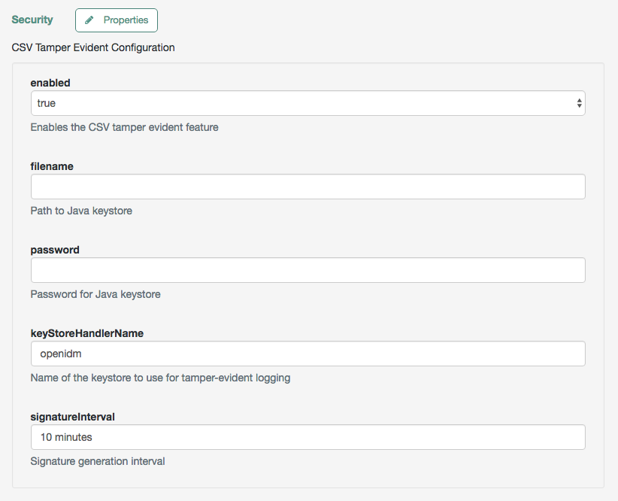Open the enabled dropdown showing true
This screenshot has height=501, width=618.
point(307,103)
